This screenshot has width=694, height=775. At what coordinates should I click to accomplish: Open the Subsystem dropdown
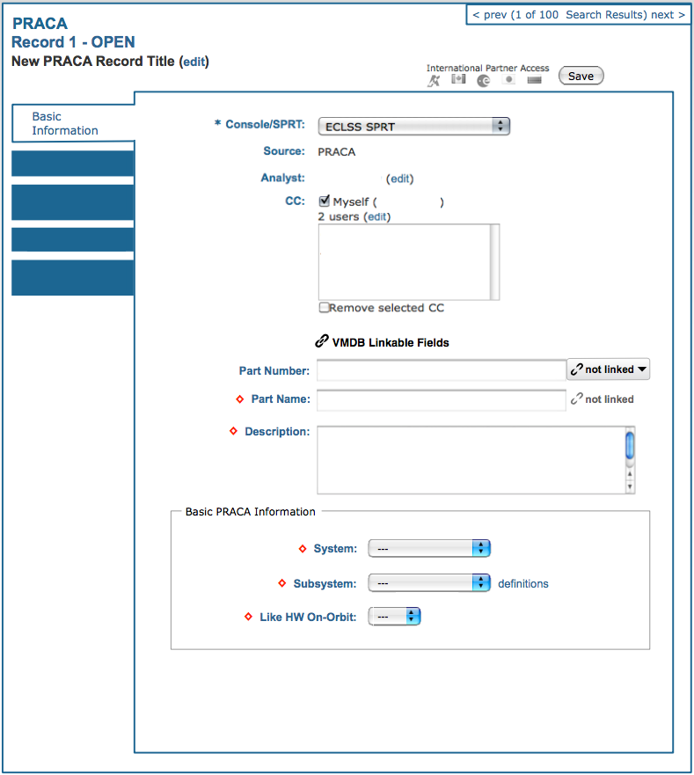(x=429, y=583)
